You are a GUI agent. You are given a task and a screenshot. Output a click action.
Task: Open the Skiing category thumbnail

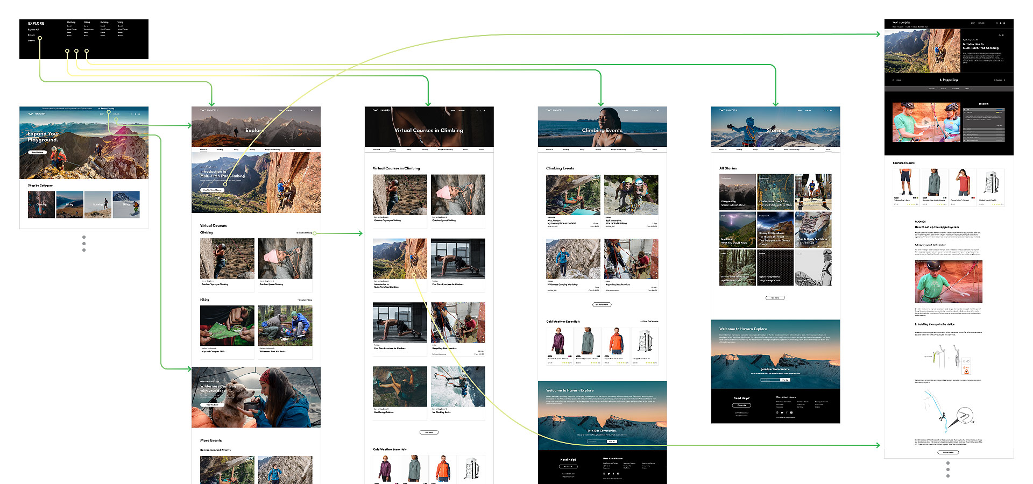[126, 204]
